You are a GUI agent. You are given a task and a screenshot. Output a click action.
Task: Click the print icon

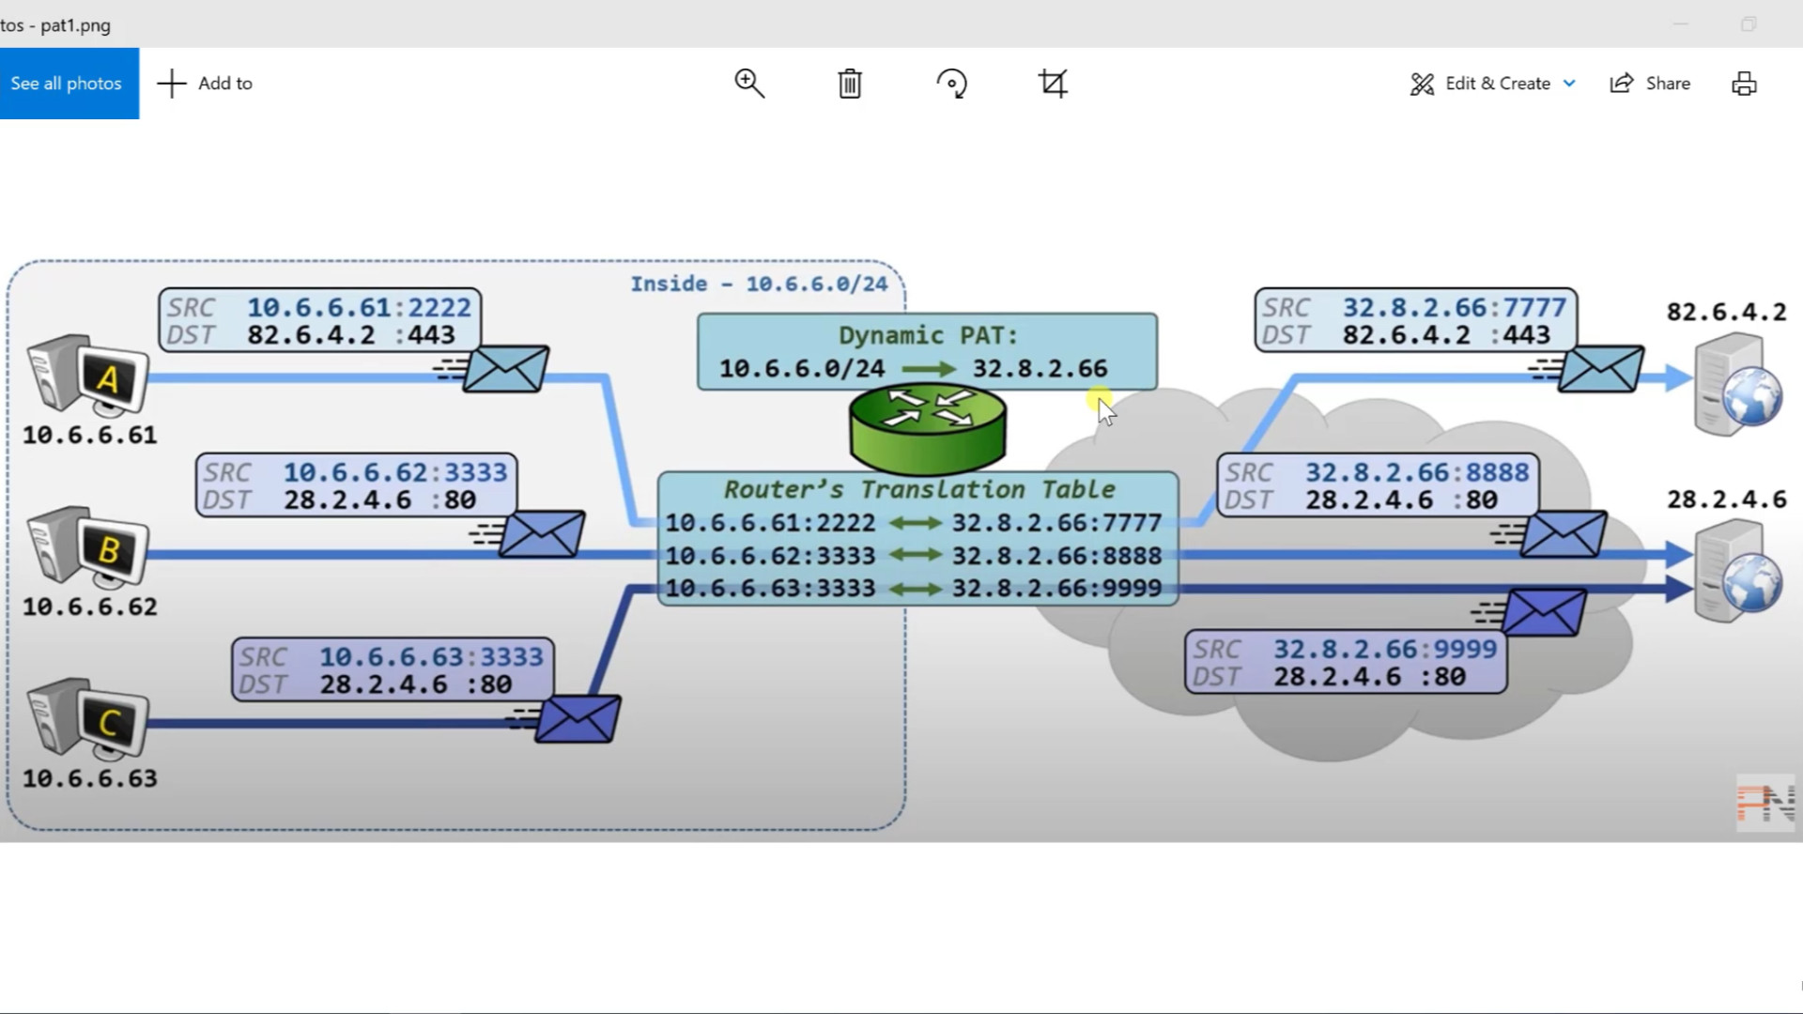tap(1744, 84)
